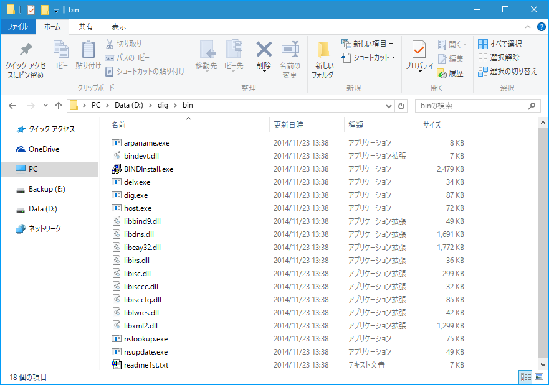Sort by the Type column header
Screen dimensions: 549x385
[356, 125]
